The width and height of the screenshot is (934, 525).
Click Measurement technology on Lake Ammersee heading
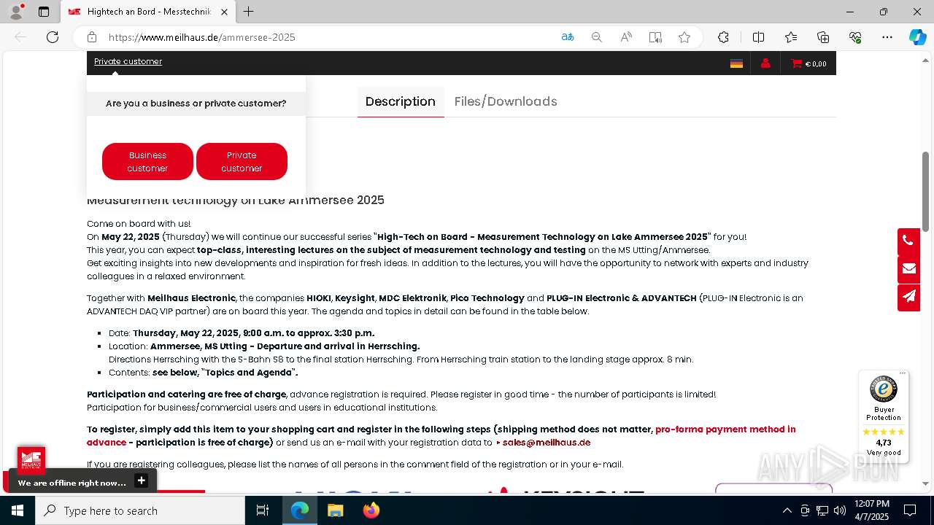click(x=236, y=200)
